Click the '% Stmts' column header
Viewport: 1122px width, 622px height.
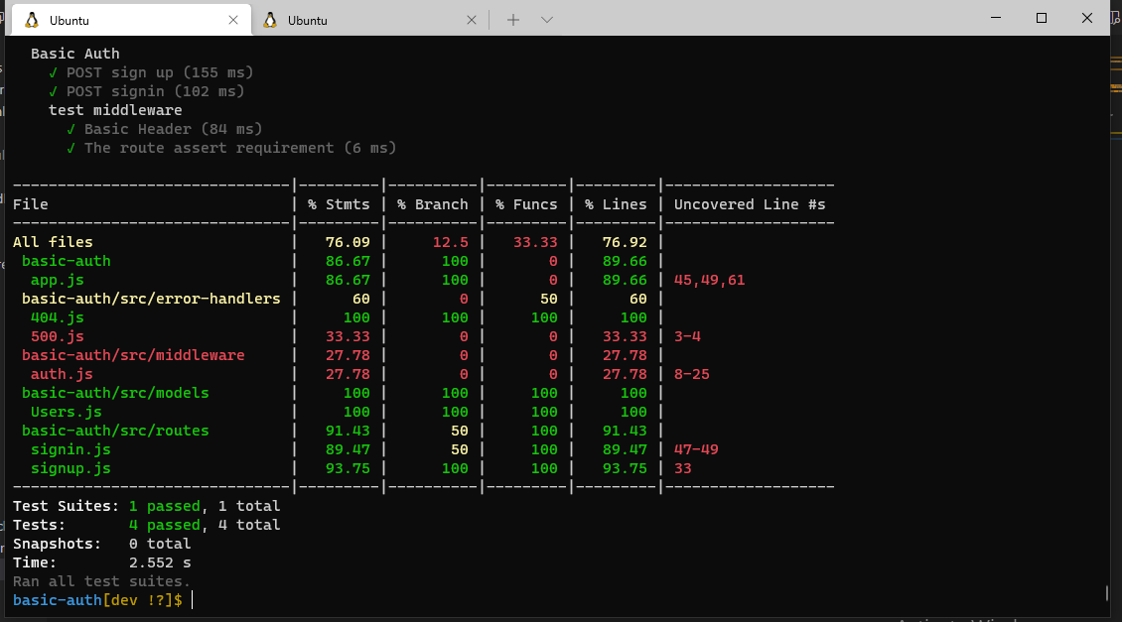tap(339, 204)
